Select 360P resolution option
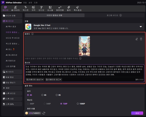This screenshot has width=146, height=117. click(x=31, y=104)
